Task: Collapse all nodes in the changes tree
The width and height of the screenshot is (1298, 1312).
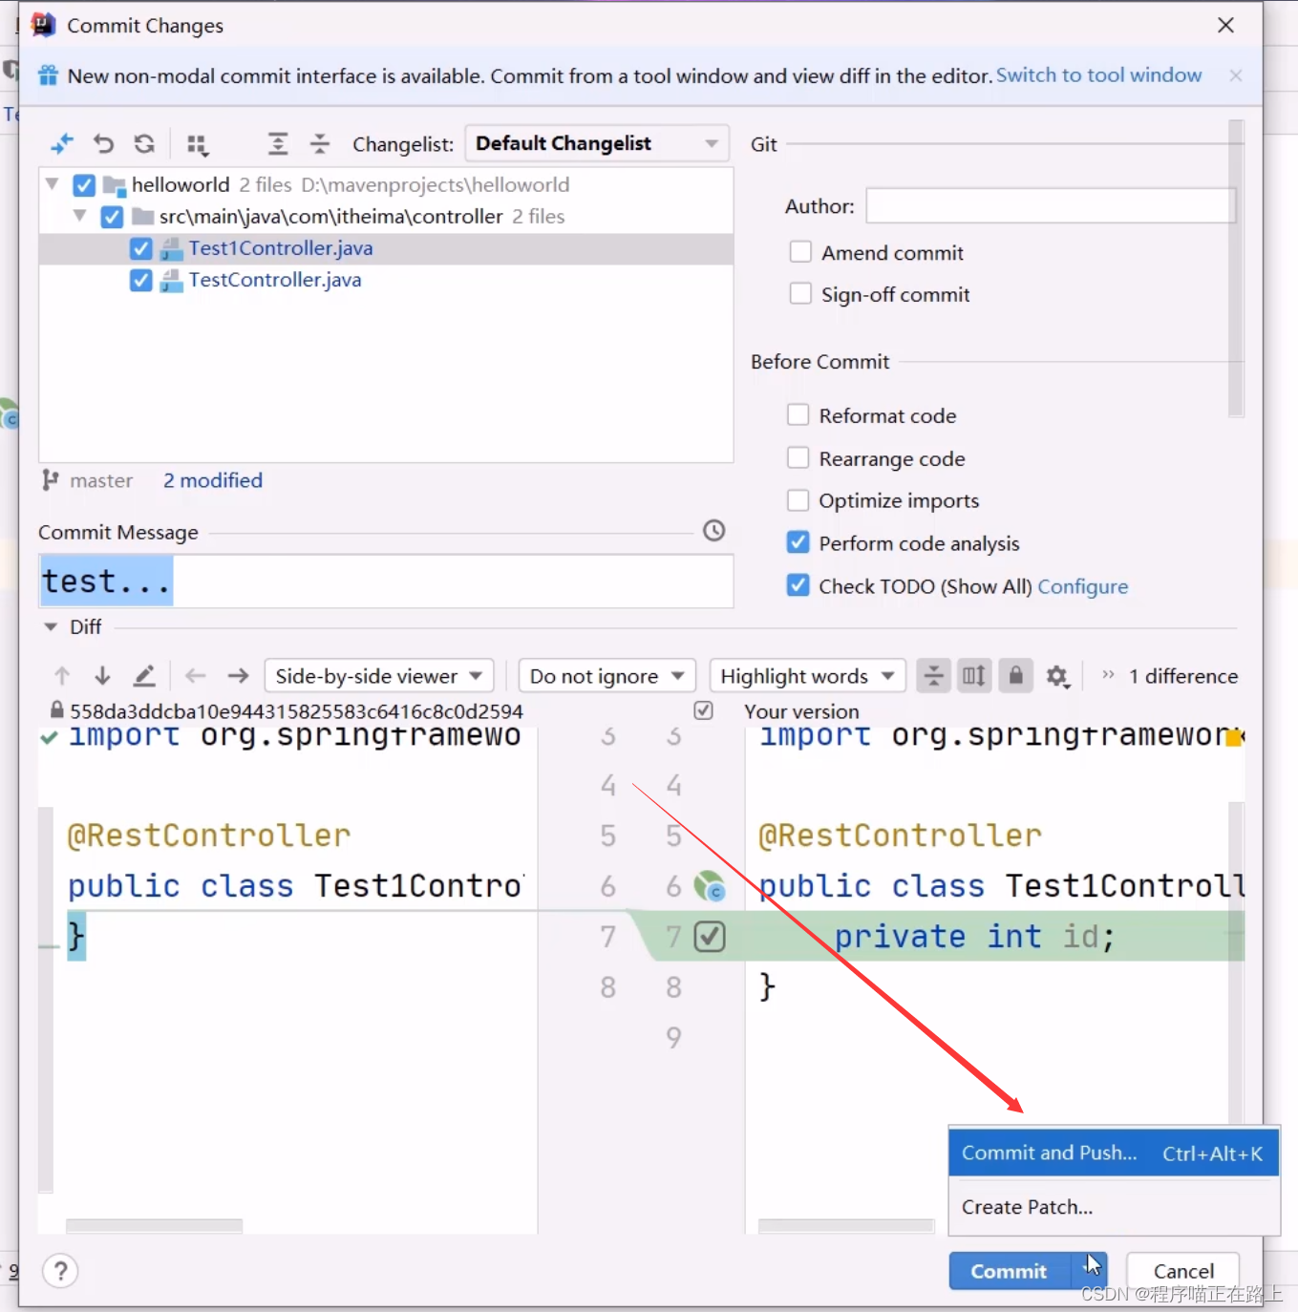Action: coord(320,144)
